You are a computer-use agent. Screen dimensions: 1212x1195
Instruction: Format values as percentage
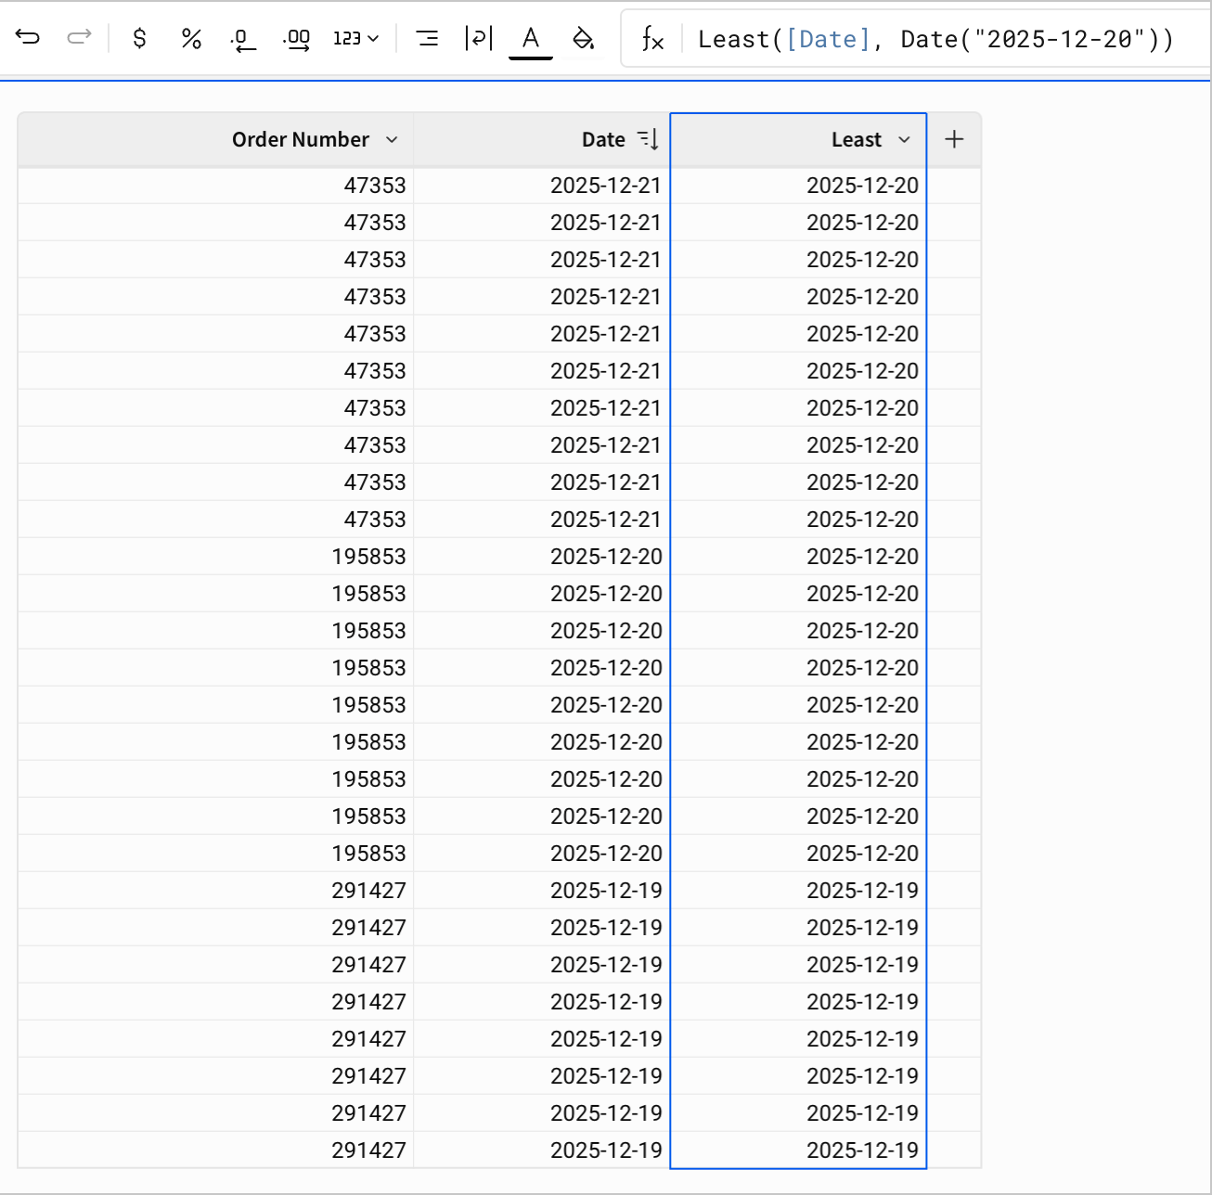pyautogui.click(x=191, y=38)
